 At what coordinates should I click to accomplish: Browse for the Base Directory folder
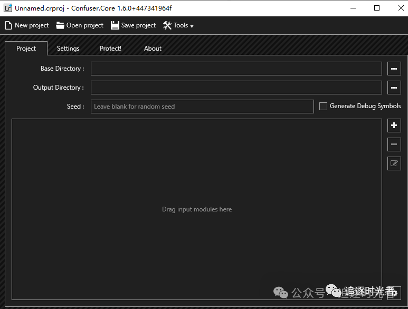point(394,69)
